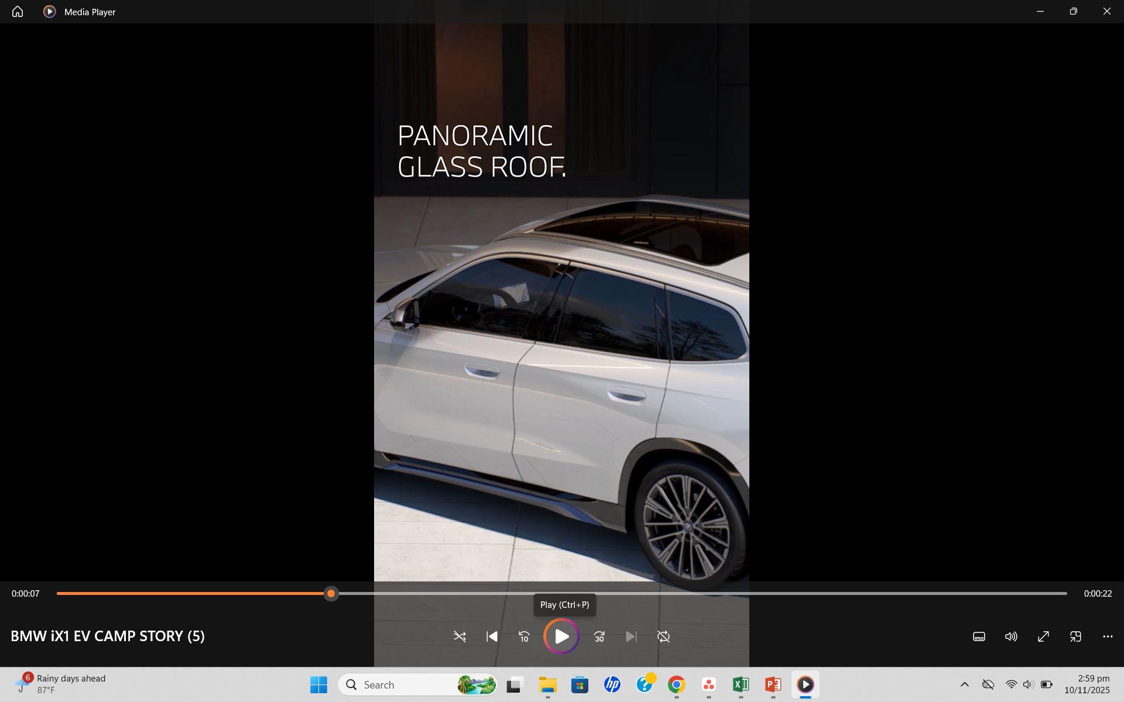Go to Media Player home
The height and width of the screenshot is (702, 1124).
tap(18, 12)
